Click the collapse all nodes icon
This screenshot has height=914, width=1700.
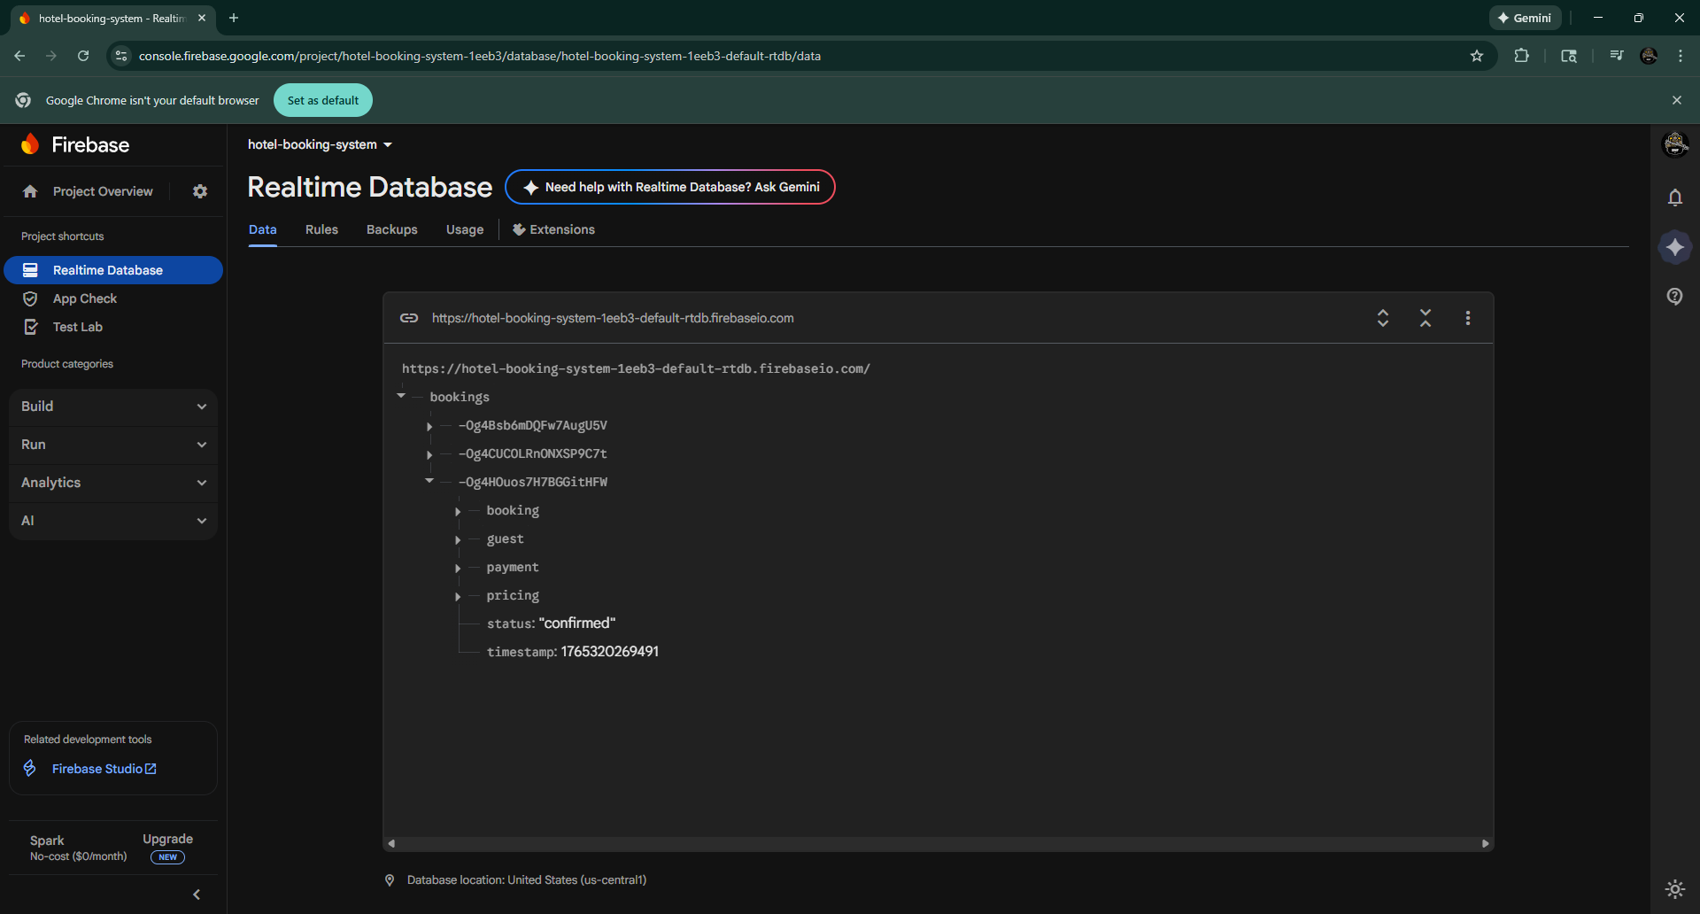[x=1425, y=318]
